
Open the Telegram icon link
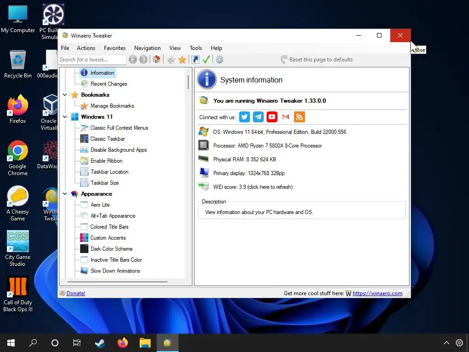pyautogui.click(x=258, y=117)
